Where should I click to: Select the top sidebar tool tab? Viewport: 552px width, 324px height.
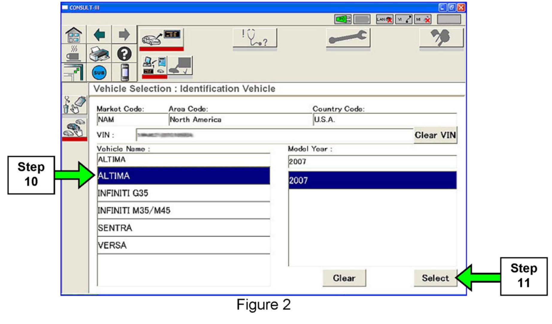[74, 105]
